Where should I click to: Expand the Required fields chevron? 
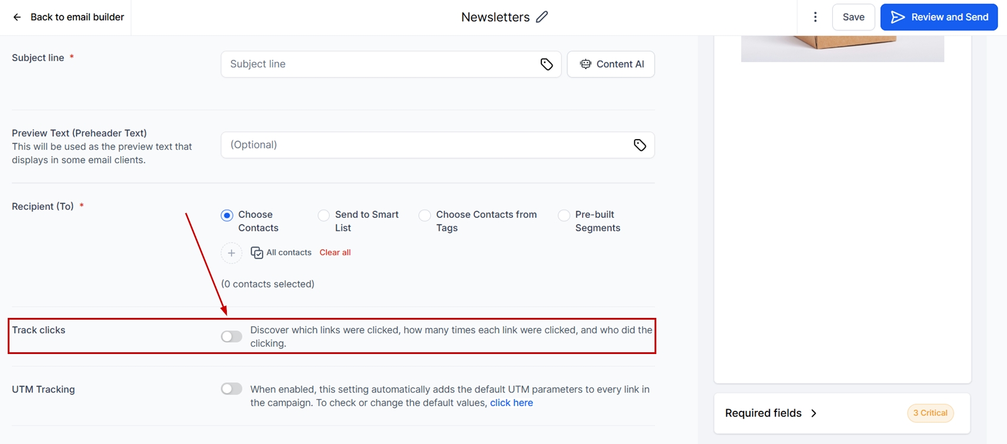814,413
